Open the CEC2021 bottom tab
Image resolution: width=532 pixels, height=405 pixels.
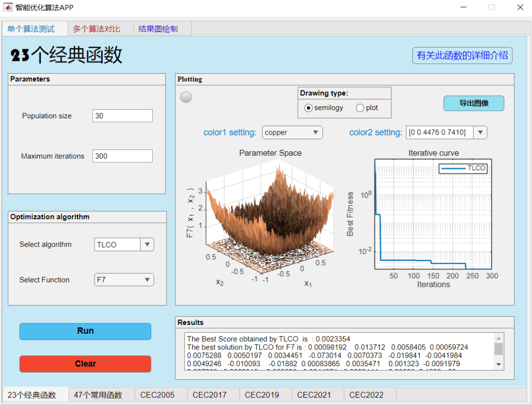tap(318, 395)
